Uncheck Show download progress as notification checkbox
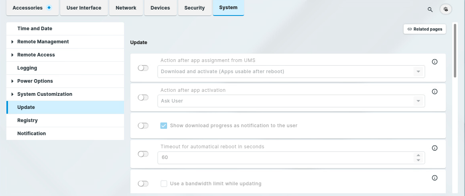 (x=164, y=126)
